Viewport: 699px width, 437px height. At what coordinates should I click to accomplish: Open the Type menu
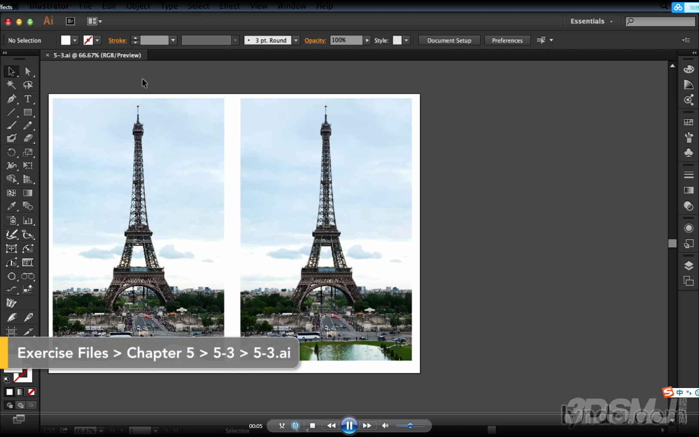pyautogui.click(x=169, y=6)
